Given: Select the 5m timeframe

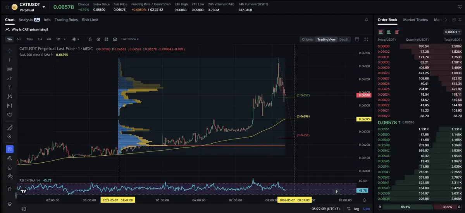Looking at the screenshot, I should (19, 39).
